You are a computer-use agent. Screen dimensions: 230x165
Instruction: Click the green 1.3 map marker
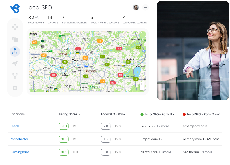pyautogui.click(x=128, y=62)
